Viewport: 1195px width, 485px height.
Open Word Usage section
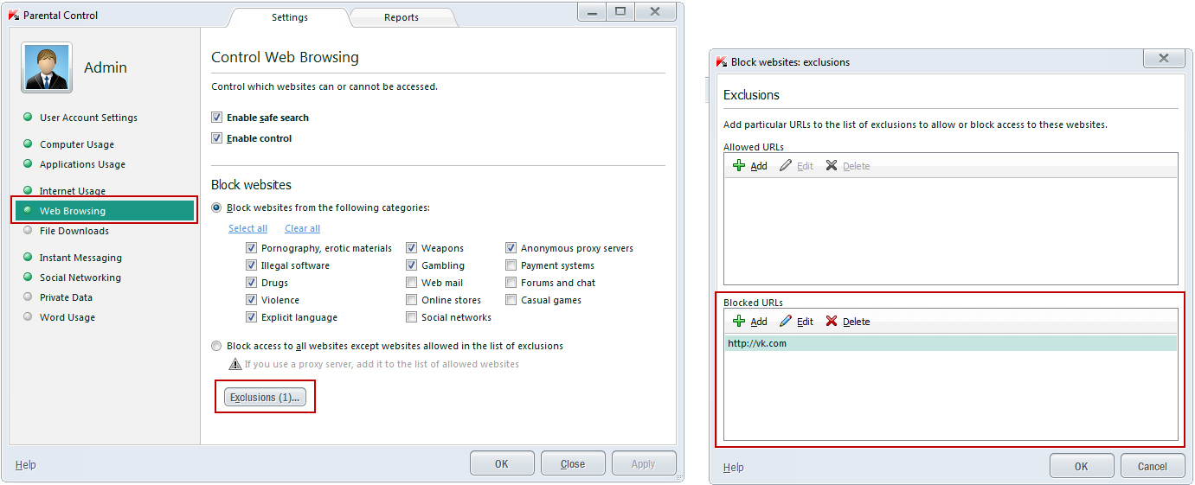[x=67, y=317]
